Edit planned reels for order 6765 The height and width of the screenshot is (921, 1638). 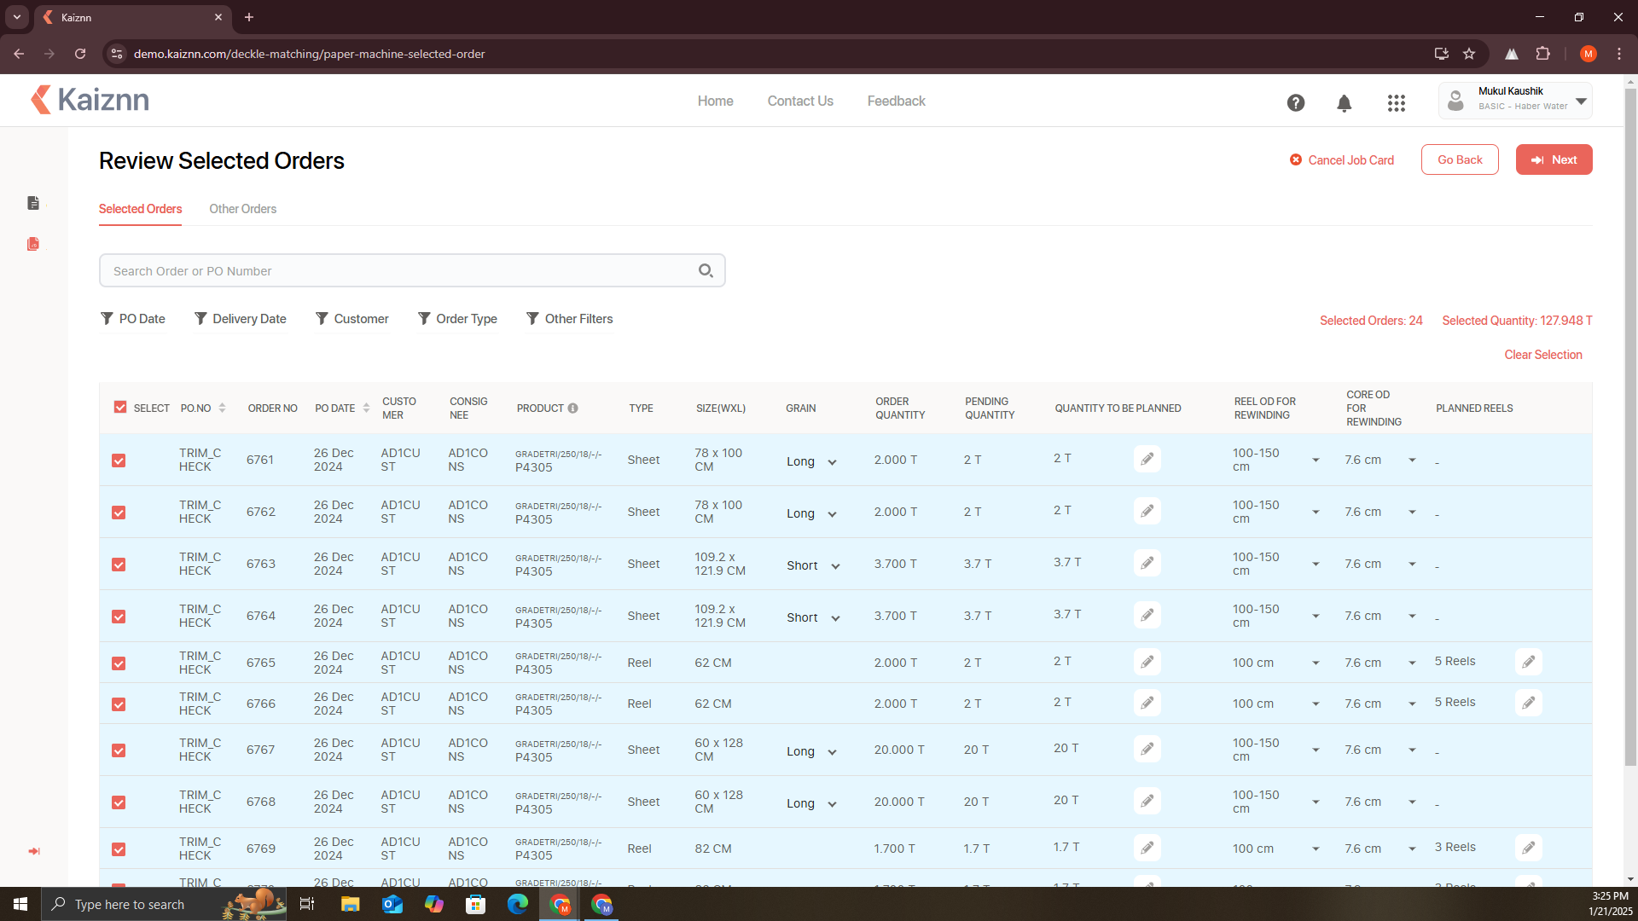pyautogui.click(x=1528, y=662)
